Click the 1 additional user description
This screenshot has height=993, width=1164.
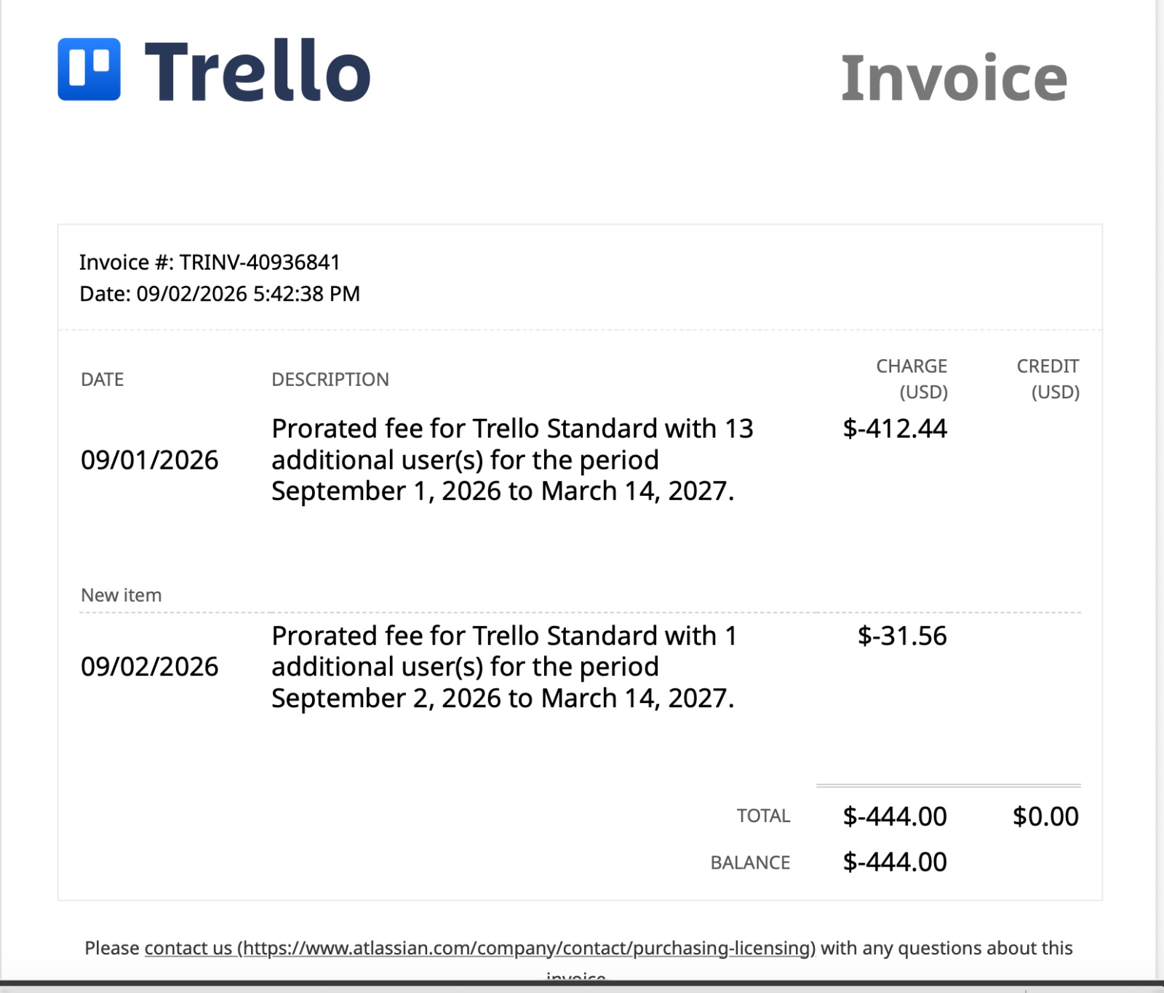(x=504, y=667)
